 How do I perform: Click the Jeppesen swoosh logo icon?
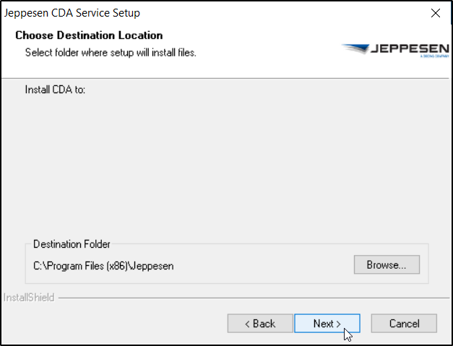354,49
